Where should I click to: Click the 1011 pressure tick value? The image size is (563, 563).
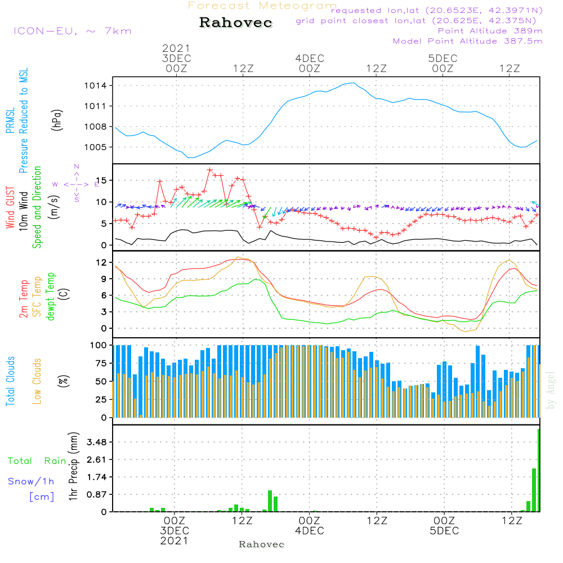coord(95,106)
